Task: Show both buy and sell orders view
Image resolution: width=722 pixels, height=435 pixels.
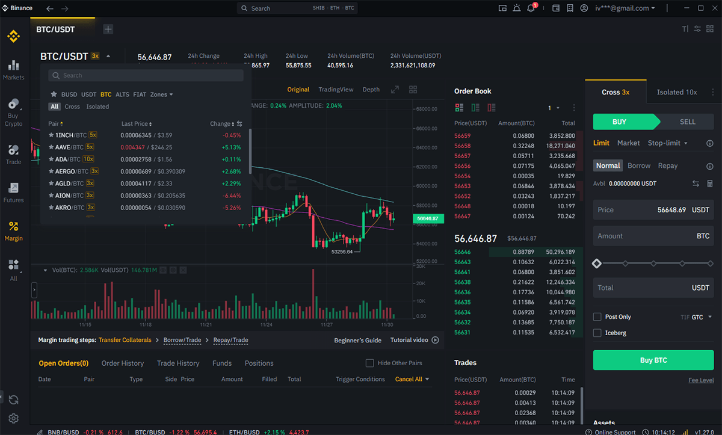Action: pos(460,108)
